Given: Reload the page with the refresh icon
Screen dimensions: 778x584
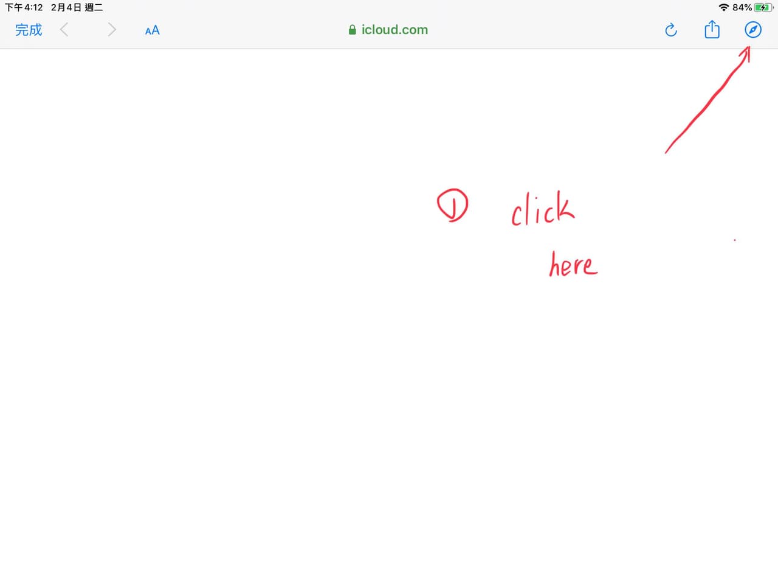Looking at the screenshot, I should 671,30.
